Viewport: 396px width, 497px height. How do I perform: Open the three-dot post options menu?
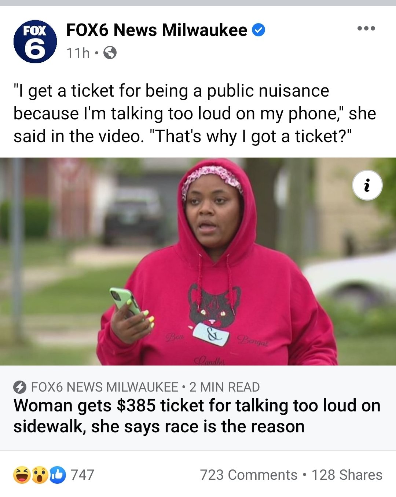[x=366, y=28]
